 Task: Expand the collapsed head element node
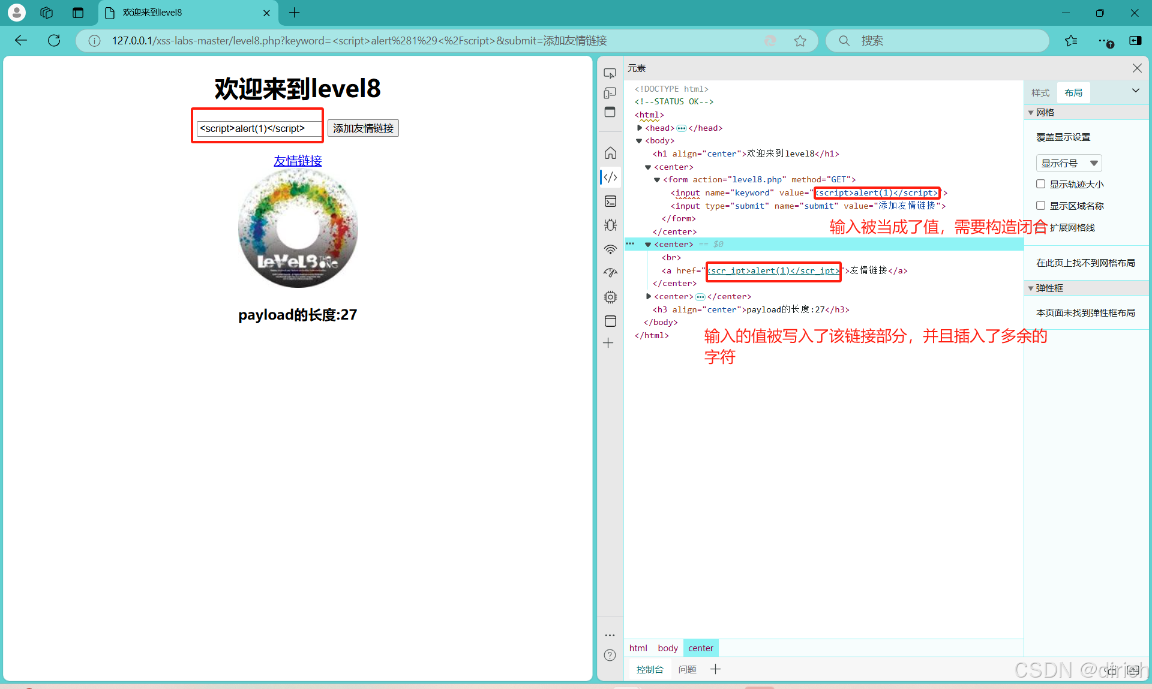(640, 128)
